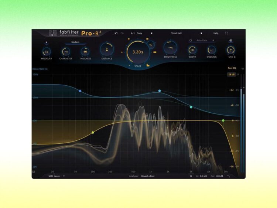
Task: Click the Distance knob
Action: (x=107, y=50)
